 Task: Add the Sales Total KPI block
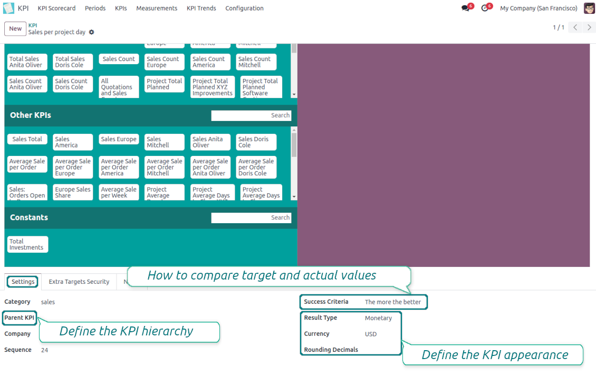[27, 139]
